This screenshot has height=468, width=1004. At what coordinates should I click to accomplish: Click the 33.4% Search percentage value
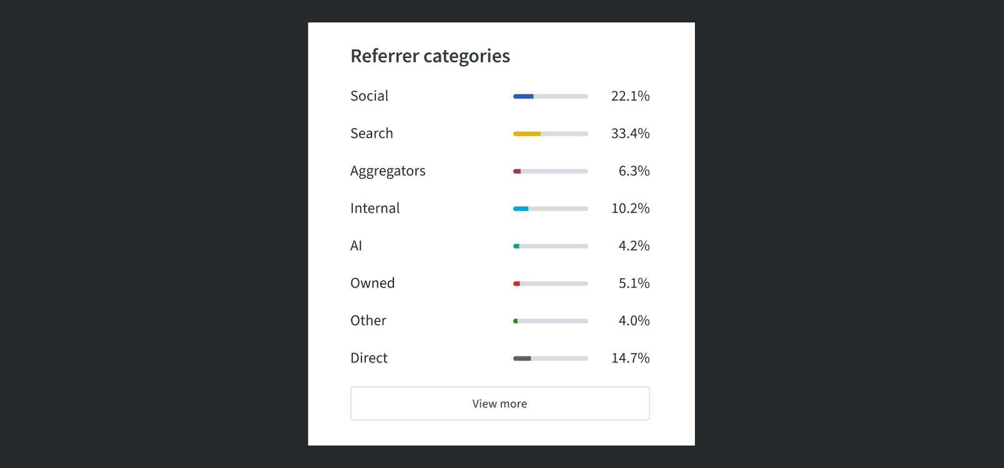(630, 134)
